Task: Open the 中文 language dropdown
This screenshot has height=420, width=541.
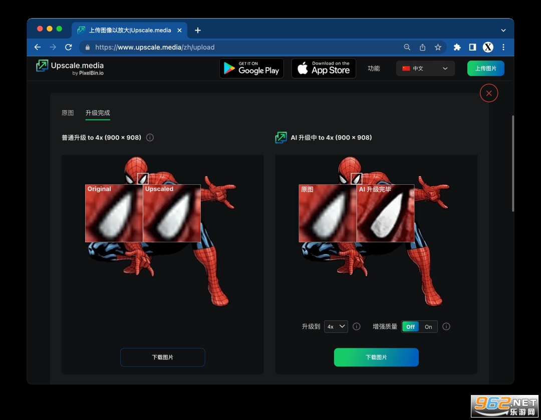Action: (425, 69)
